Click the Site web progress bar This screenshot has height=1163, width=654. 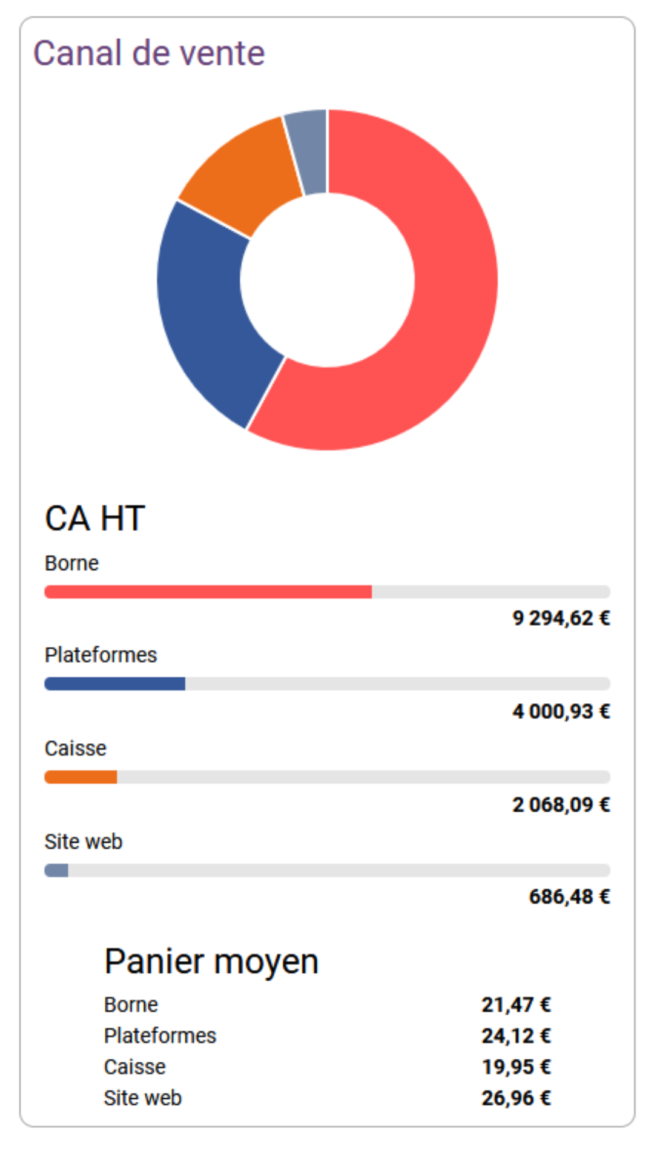point(327,870)
